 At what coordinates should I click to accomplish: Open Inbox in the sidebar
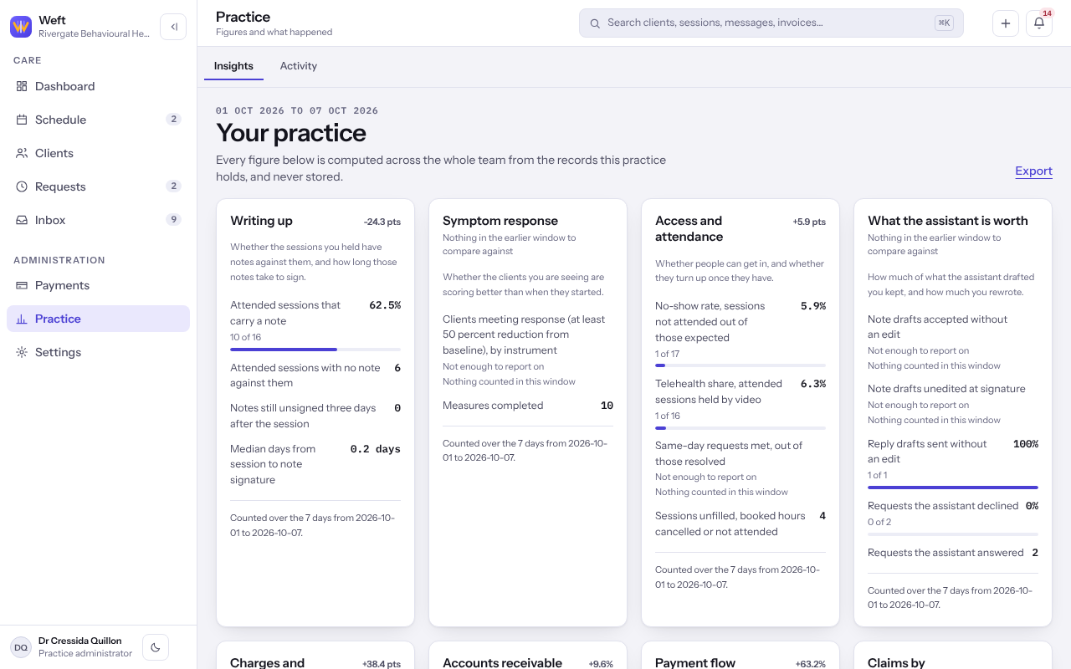[99, 220]
